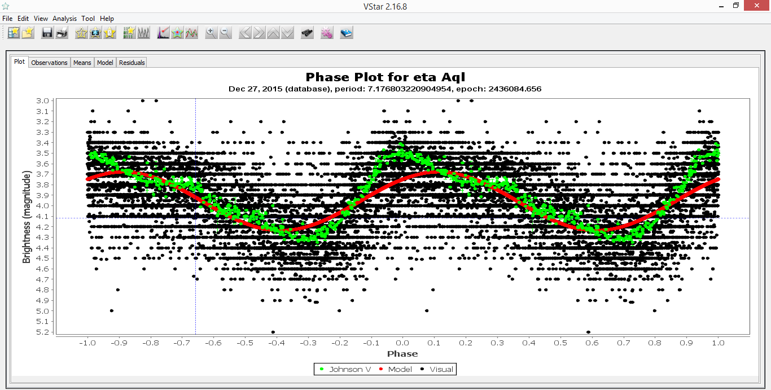
Task: Open the Edit menu
Action: (23, 19)
